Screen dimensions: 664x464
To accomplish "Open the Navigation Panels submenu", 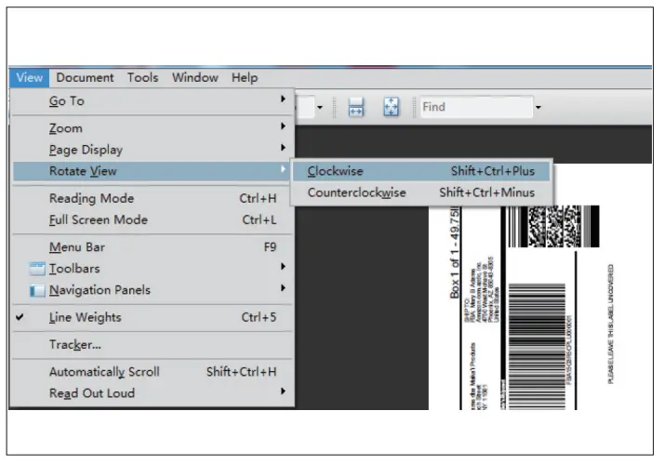I will coord(153,290).
